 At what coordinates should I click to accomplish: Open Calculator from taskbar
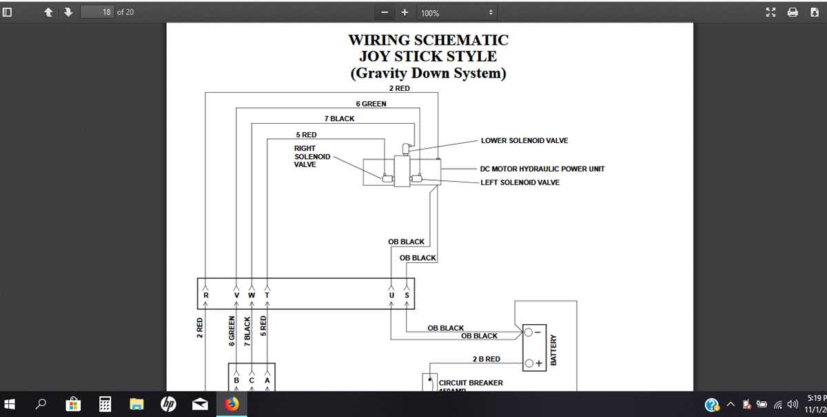pyautogui.click(x=105, y=404)
